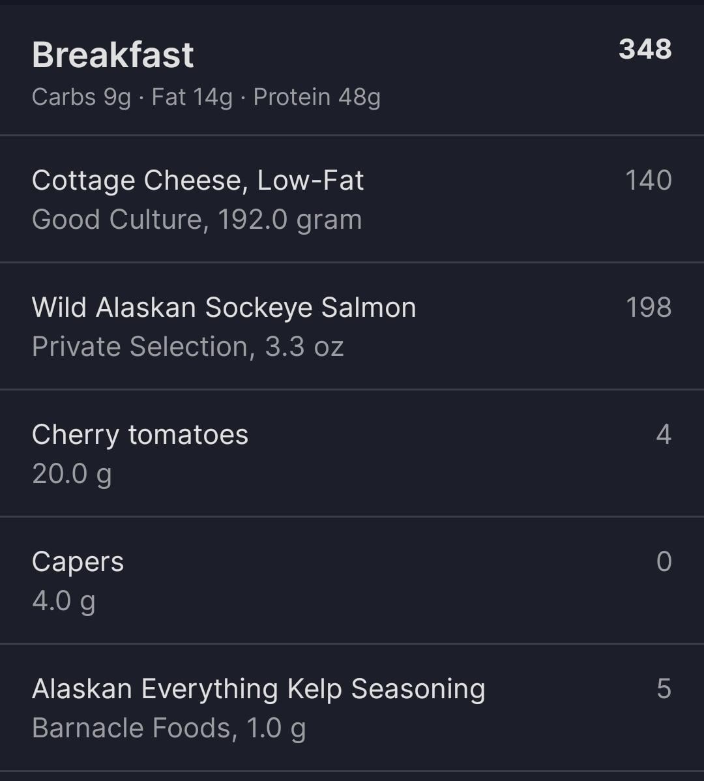Select the 140 calorie value for cottage cheese

pos(648,181)
